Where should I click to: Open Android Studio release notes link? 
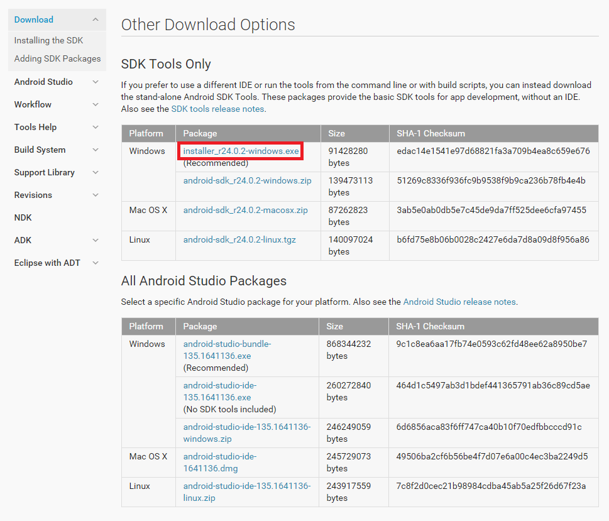[459, 302]
